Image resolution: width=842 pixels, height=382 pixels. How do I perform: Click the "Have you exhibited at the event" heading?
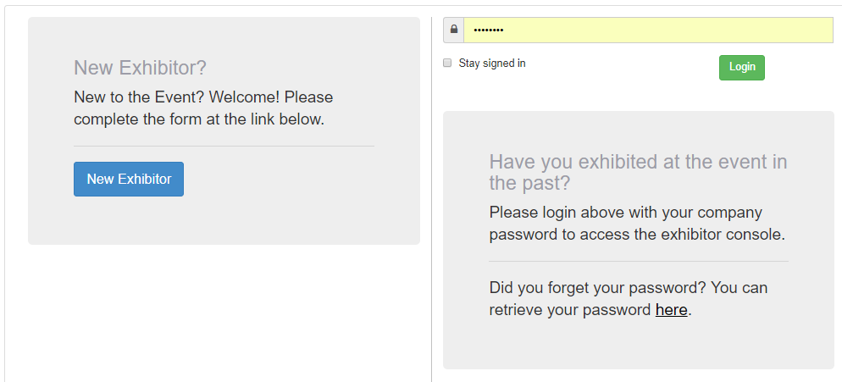(638, 162)
